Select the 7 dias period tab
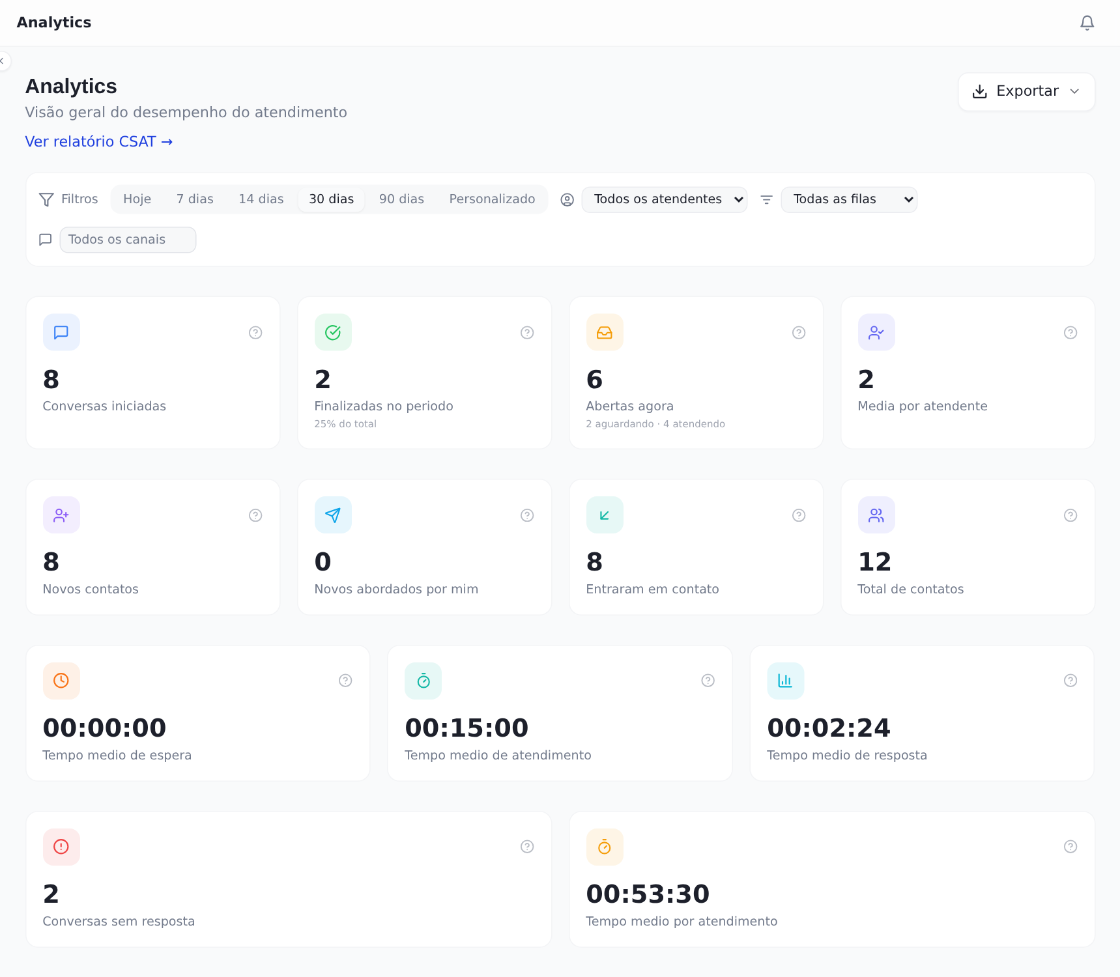This screenshot has height=977, width=1120. pos(195,199)
